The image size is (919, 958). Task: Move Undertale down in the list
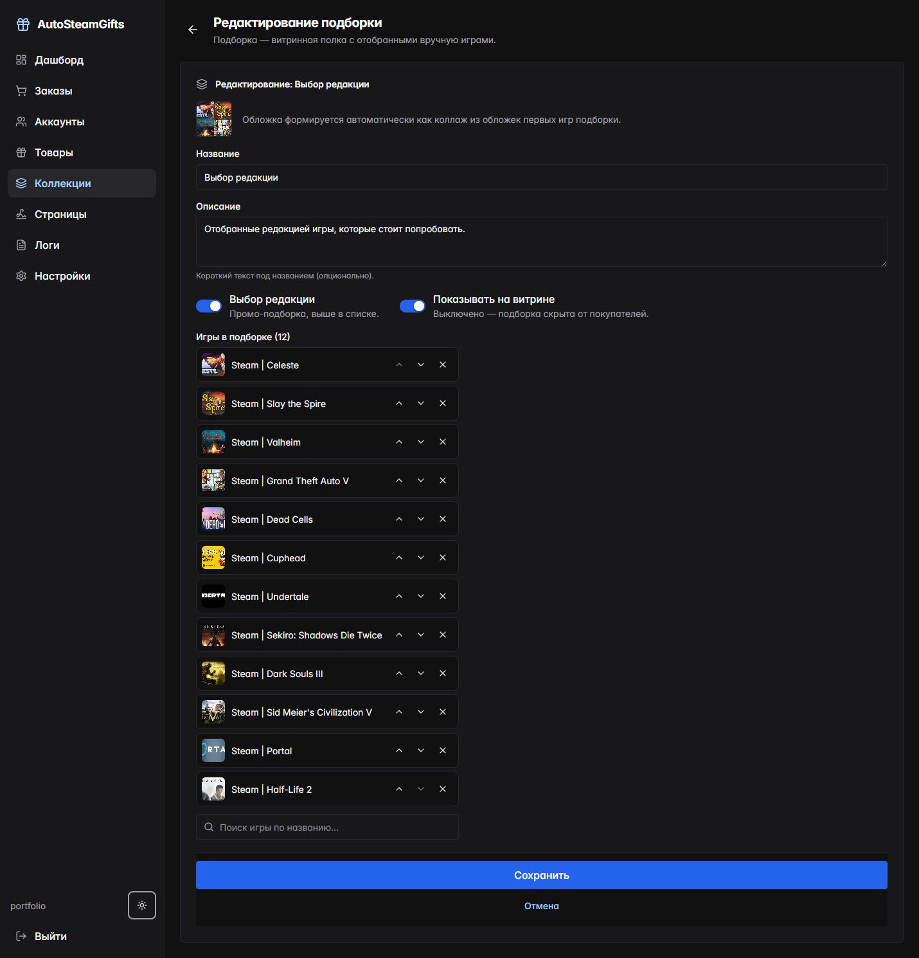[x=421, y=596]
